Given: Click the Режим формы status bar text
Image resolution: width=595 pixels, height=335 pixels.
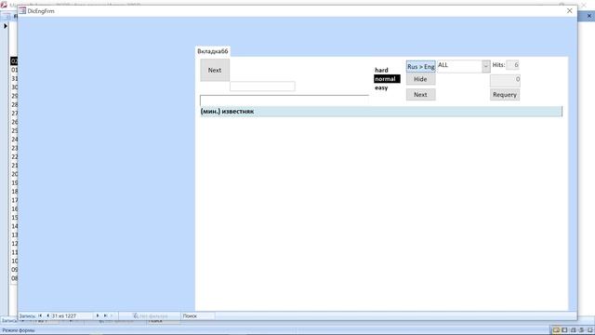Looking at the screenshot, I should point(19,330).
